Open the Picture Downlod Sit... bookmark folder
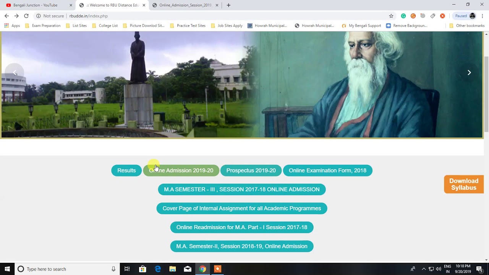Image resolution: width=489 pixels, height=275 pixels. [x=143, y=26]
